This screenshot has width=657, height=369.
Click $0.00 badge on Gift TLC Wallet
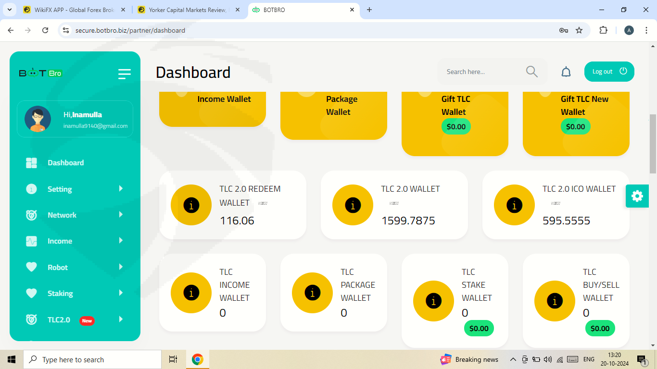coord(456,127)
